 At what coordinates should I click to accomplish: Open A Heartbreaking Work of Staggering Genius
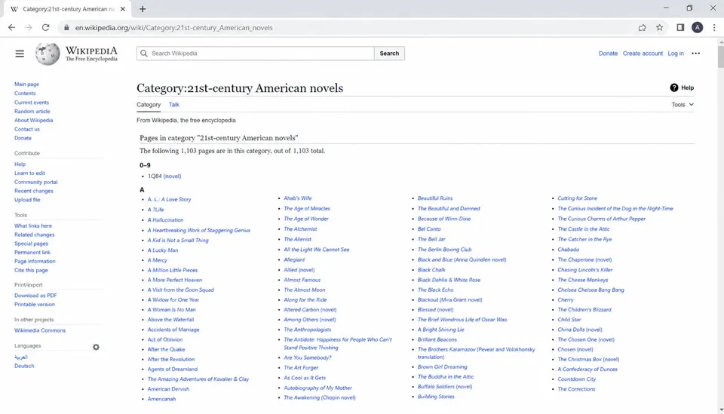pos(199,230)
